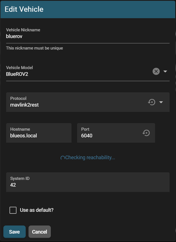Reset Protocol to its default value
This screenshot has width=176, height=242.
[151, 102]
